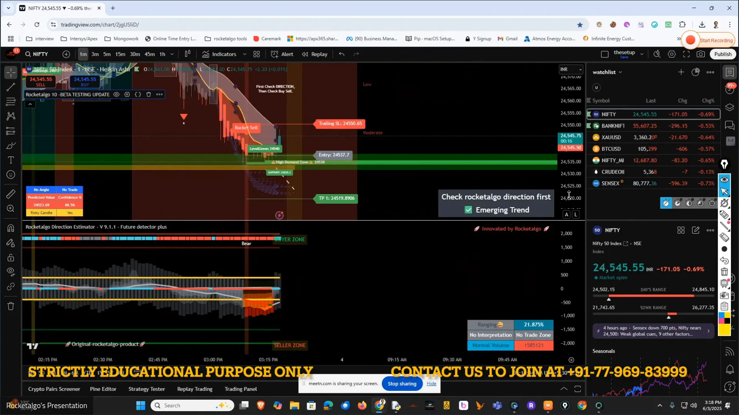Select the Trend Line drawing tool

(11, 87)
